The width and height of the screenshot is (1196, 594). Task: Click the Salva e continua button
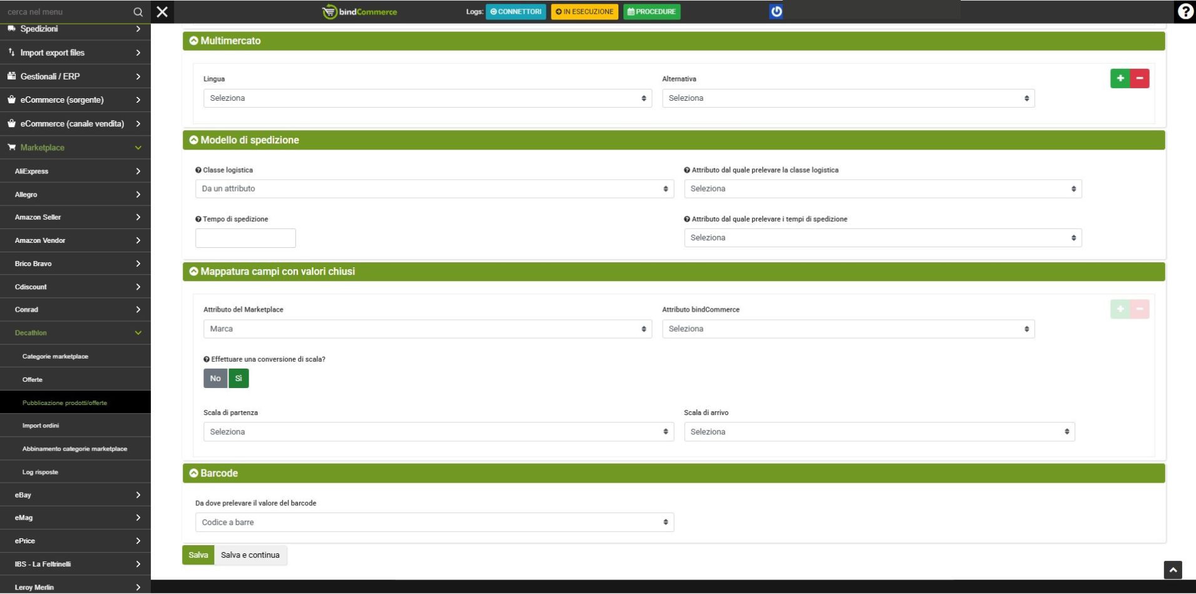point(250,555)
